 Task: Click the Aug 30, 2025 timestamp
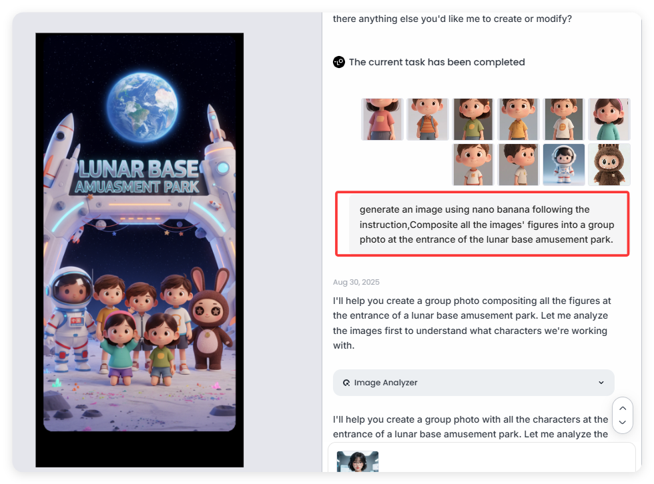(356, 283)
